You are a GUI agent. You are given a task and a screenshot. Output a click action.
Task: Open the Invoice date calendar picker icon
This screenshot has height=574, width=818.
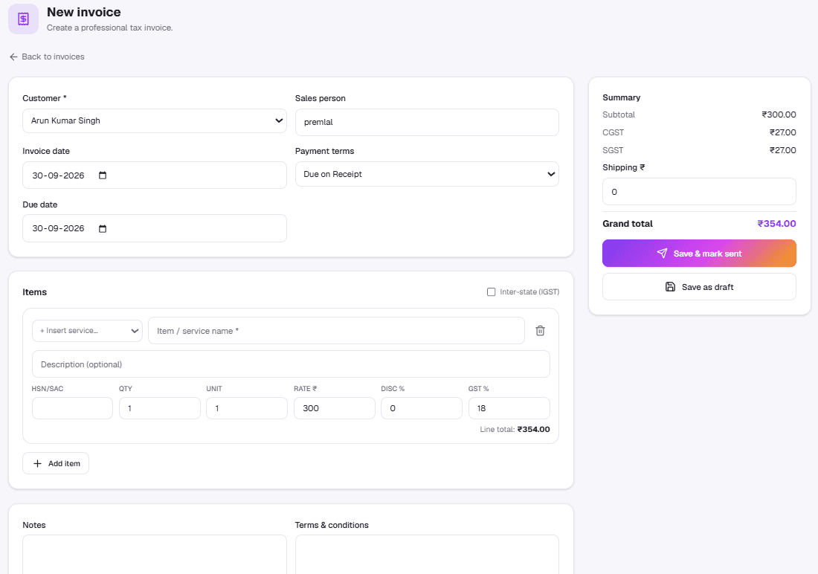[103, 175]
